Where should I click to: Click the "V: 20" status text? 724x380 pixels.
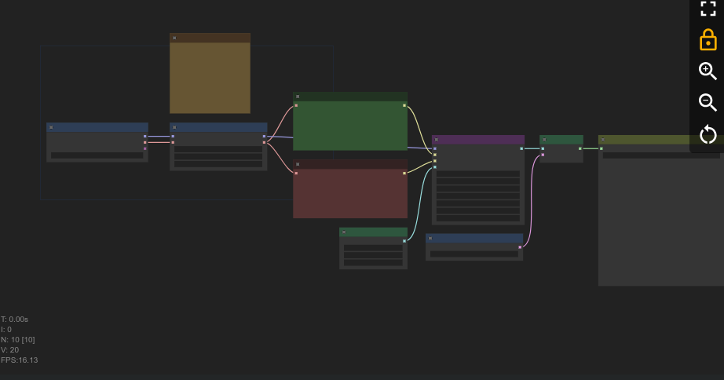[9, 349]
